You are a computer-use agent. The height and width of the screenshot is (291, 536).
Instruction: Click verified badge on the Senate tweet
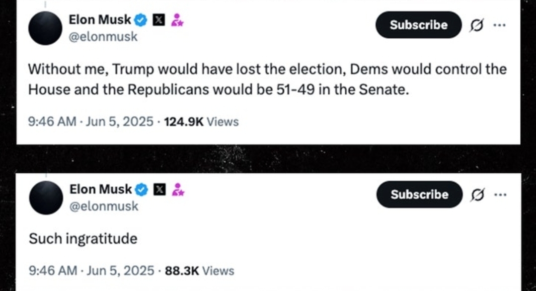coord(141,20)
